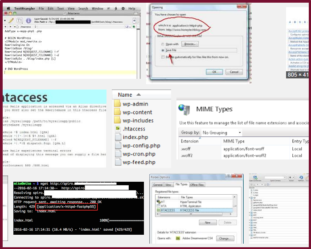The image size is (311, 249).
Task: Switch to the File Types tab
Action: (181, 184)
